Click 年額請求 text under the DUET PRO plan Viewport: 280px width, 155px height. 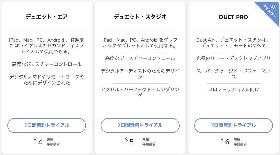point(240,144)
